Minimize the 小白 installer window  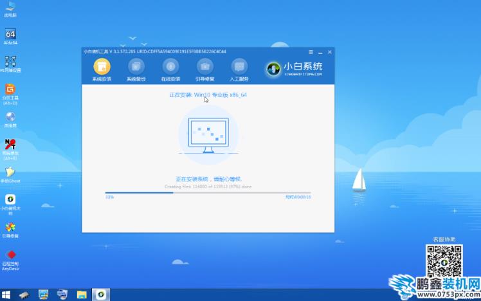coord(320,53)
